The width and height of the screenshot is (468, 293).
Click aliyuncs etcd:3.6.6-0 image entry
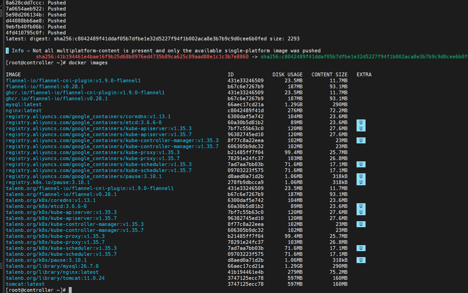tap(84, 122)
